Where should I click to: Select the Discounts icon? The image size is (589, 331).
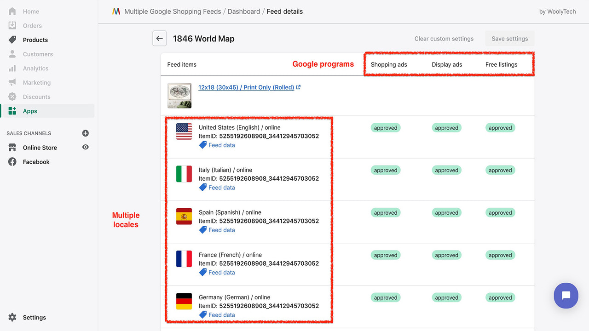coord(12,97)
